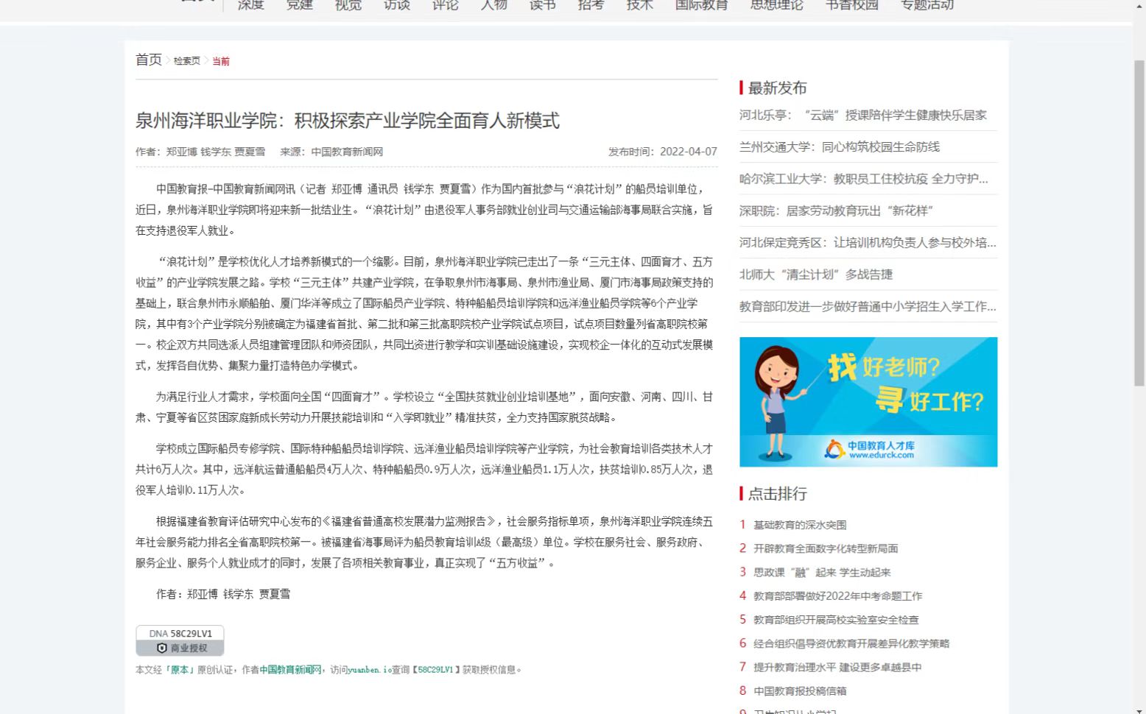Click the 58C29LV1 authorization code link
The image size is (1146, 714).
coord(435,670)
